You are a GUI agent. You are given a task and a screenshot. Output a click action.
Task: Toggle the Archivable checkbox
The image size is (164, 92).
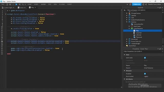point(145,58)
